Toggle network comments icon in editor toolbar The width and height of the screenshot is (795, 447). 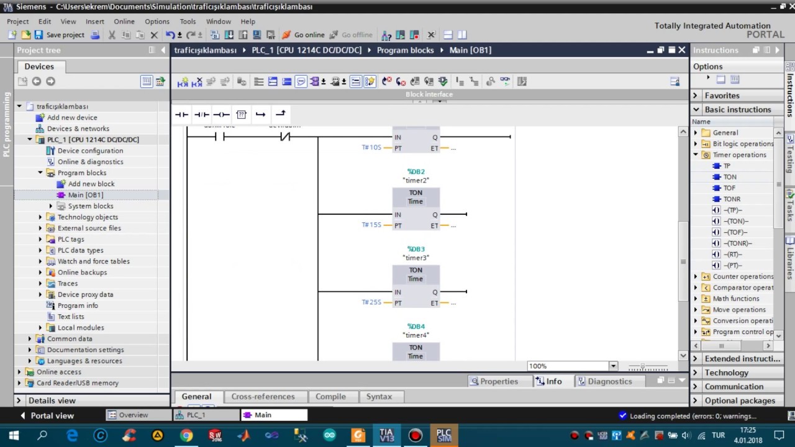point(301,81)
